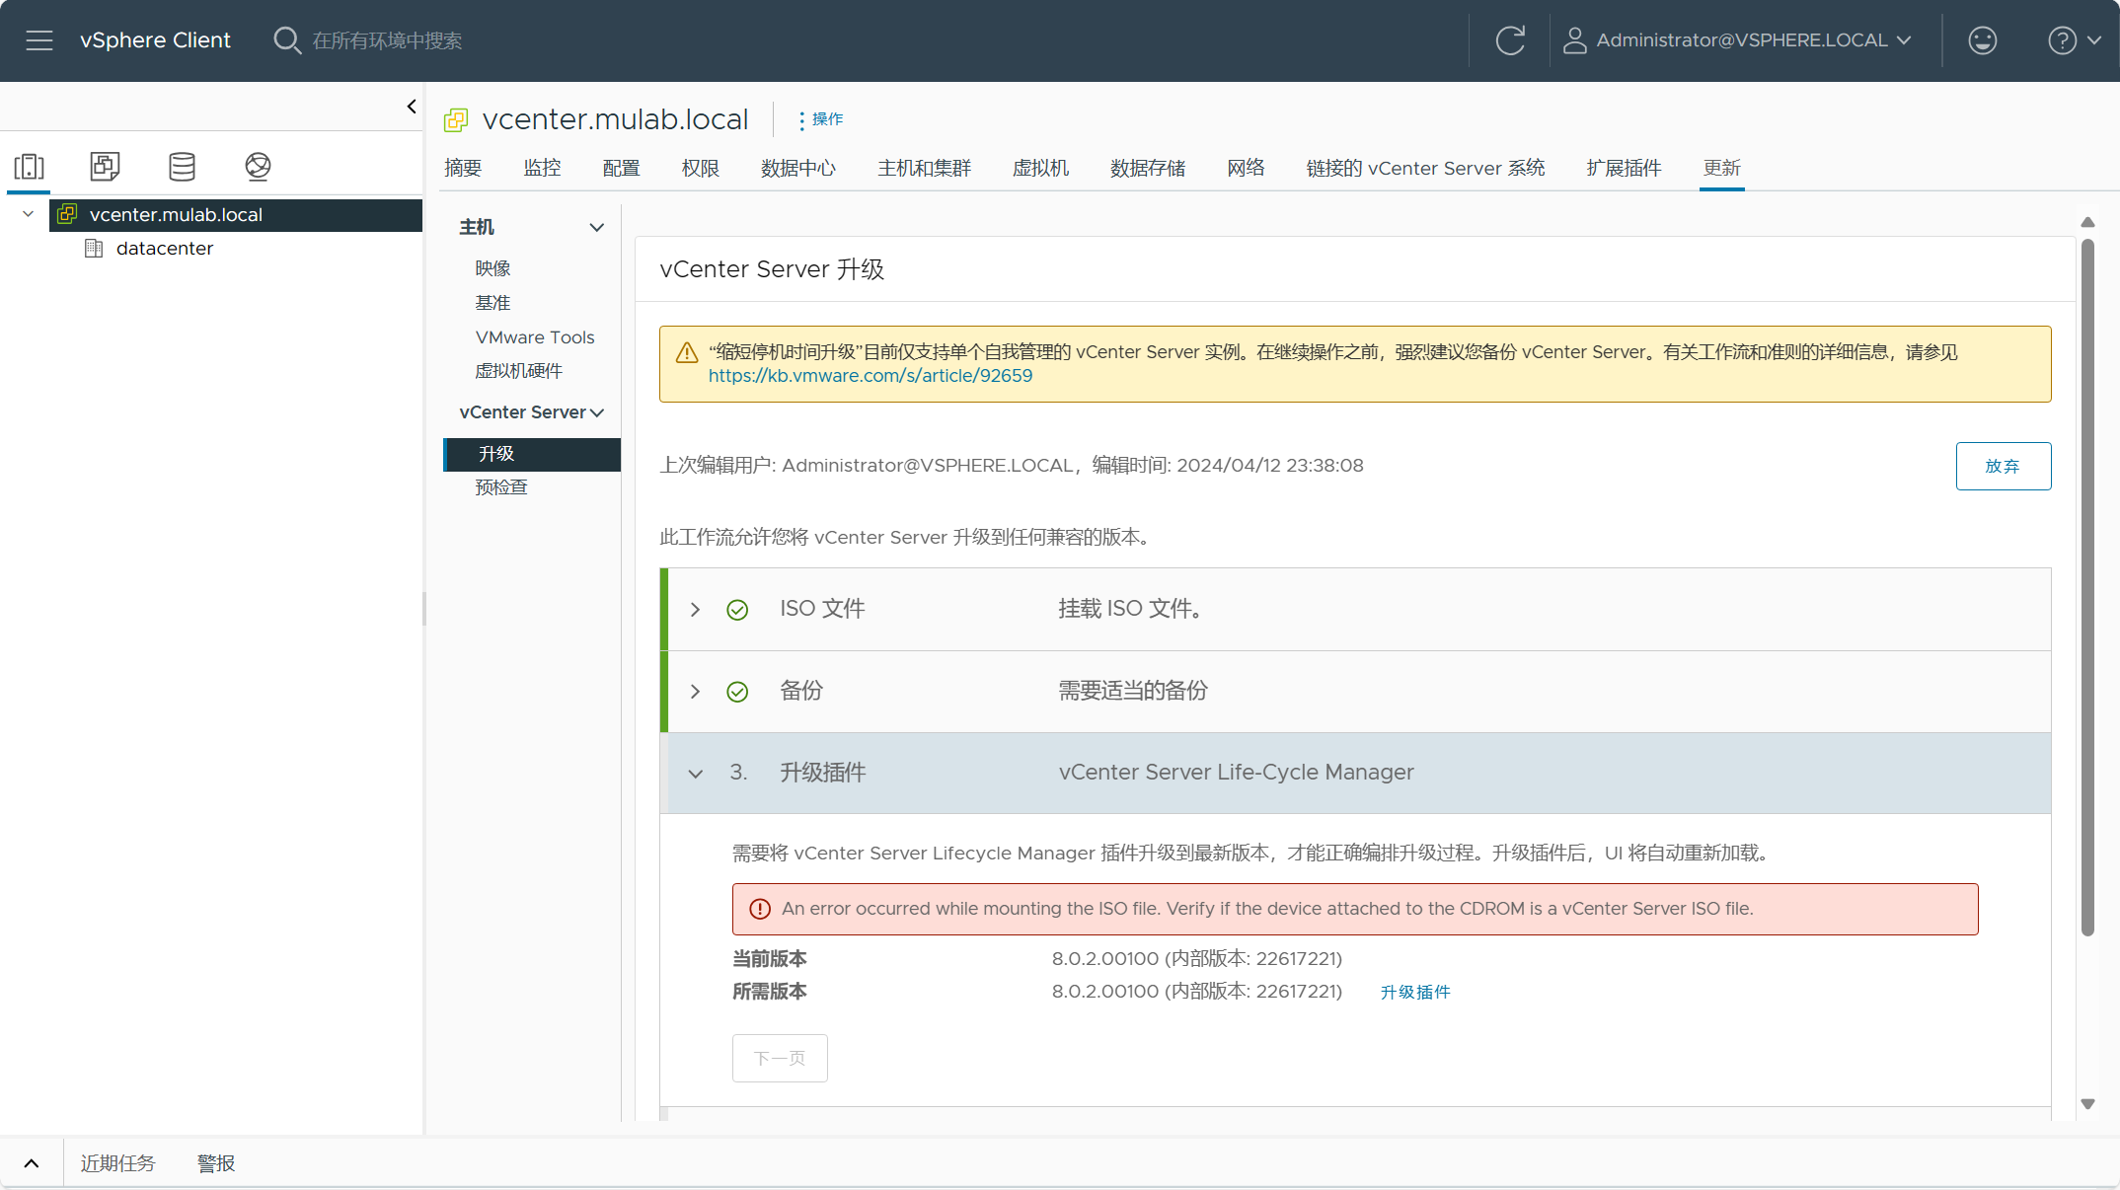The height and width of the screenshot is (1190, 2120).
Task: Select 基准 in the sidebar
Action: pyautogui.click(x=492, y=303)
